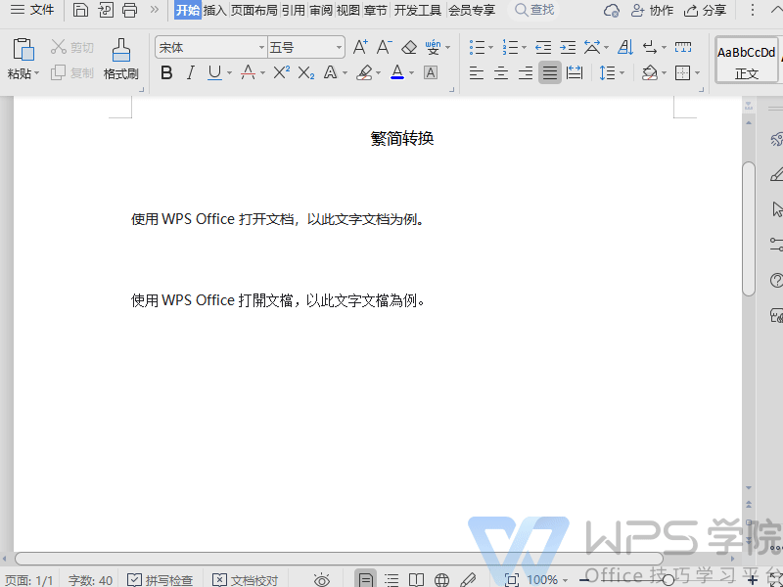The height and width of the screenshot is (587, 783).
Task: Open the zoom 100% dropdown
Action: (566, 580)
